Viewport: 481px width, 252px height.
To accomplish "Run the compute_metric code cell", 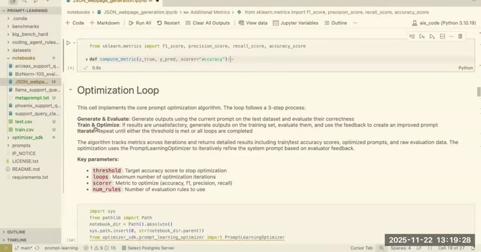I will (69, 43).
